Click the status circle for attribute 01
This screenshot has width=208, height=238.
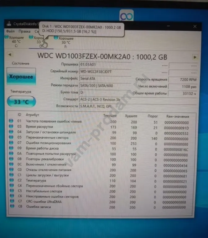tap(11, 121)
